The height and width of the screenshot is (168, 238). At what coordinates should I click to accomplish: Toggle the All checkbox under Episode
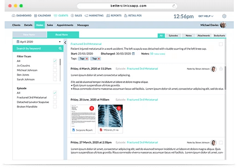pyautogui.click(x=55, y=93)
